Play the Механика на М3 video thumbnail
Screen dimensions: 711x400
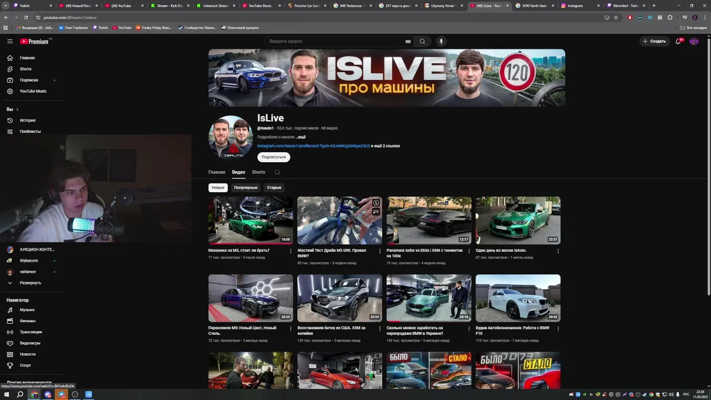point(251,221)
